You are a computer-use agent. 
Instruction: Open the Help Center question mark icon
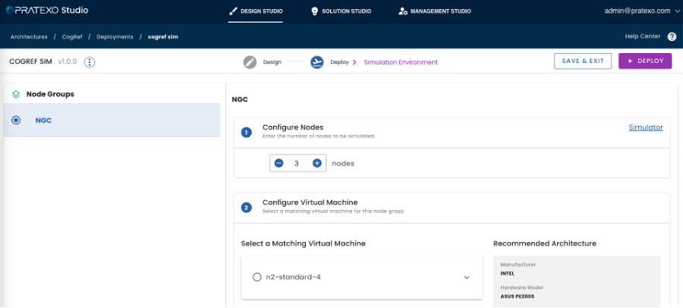672,36
